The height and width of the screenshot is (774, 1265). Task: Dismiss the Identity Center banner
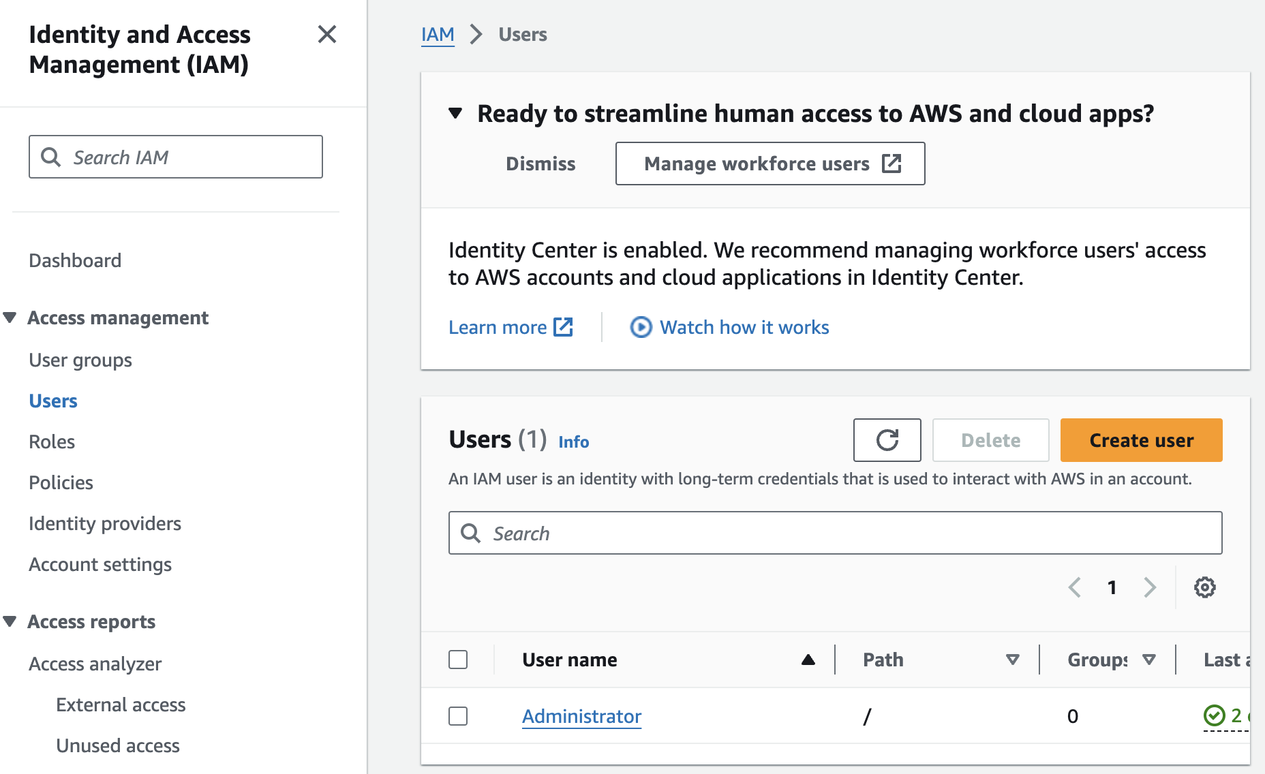[x=540, y=164]
